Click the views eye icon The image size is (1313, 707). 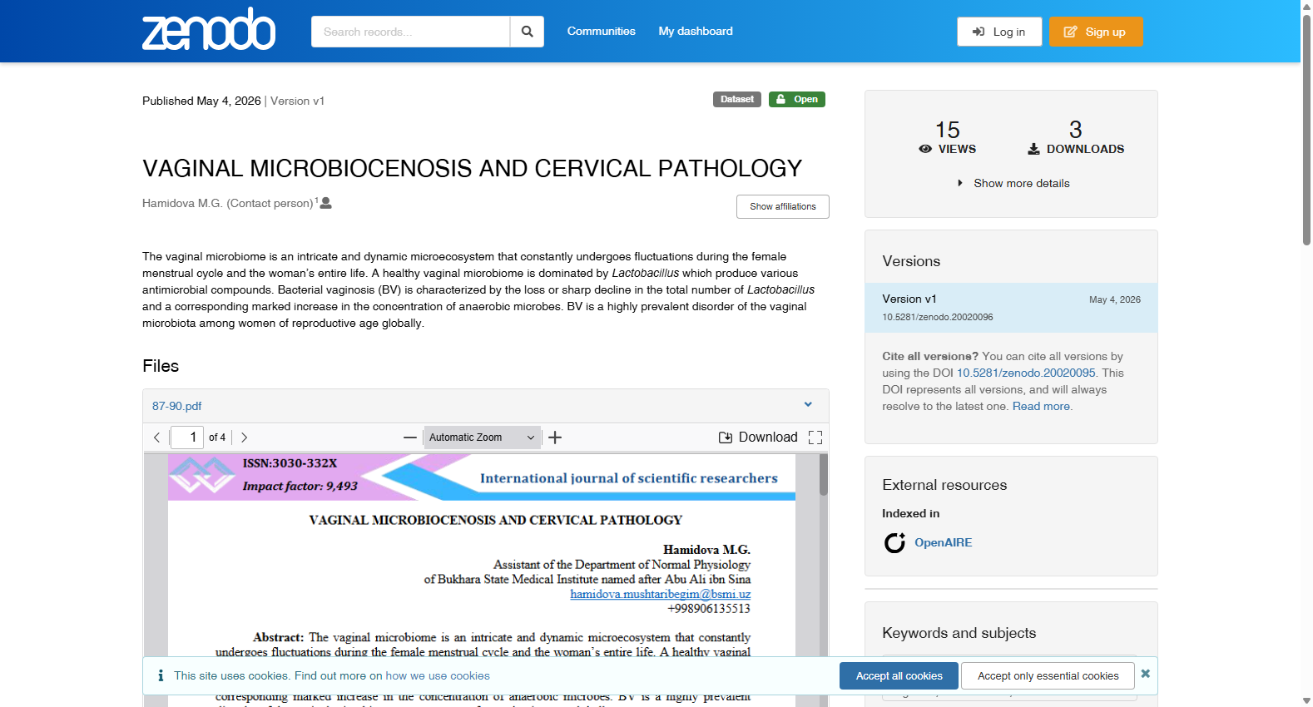point(925,149)
